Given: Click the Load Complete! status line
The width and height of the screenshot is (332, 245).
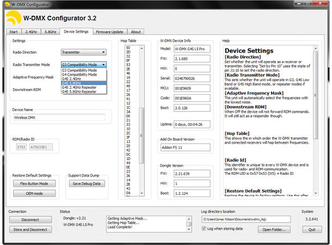Looking at the screenshot, I should [x=120, y=227].
